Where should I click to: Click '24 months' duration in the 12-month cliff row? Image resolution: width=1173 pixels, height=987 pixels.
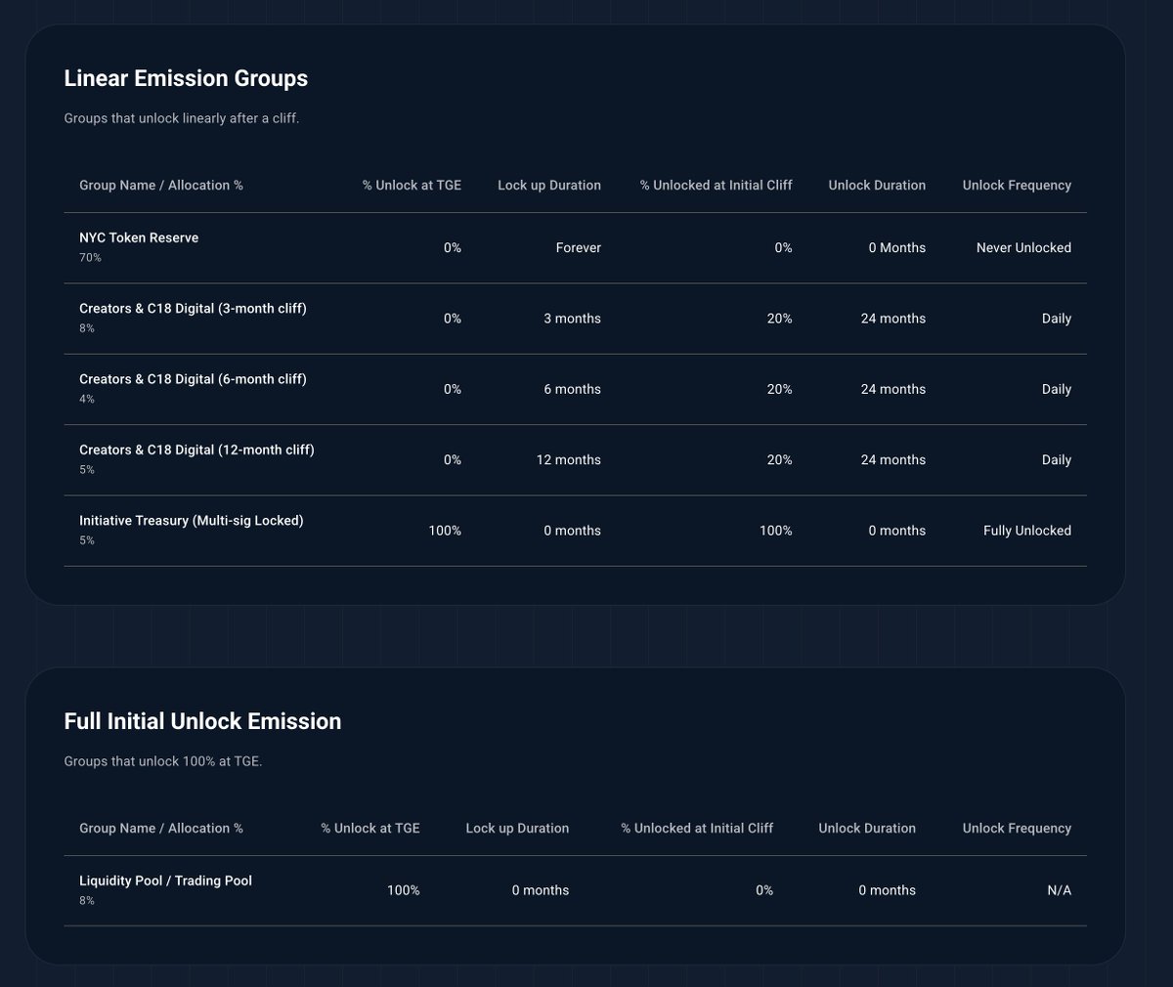coord(892,460)
